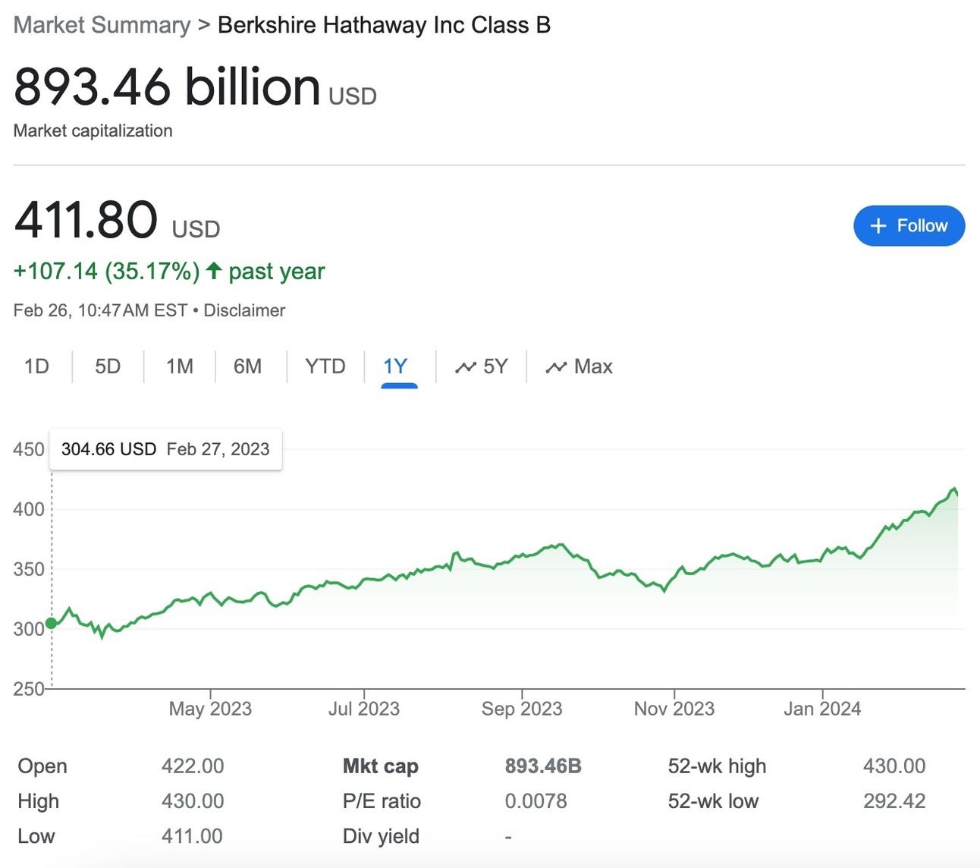This screenshot has height=868, width=980.
Task: Click the chart's latest price endpoint
Action: [957, 495]
